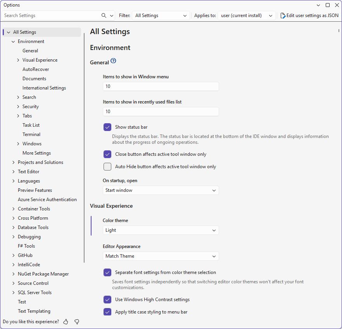Expand the Search tree node
The image size is (342, 329).
18,97
